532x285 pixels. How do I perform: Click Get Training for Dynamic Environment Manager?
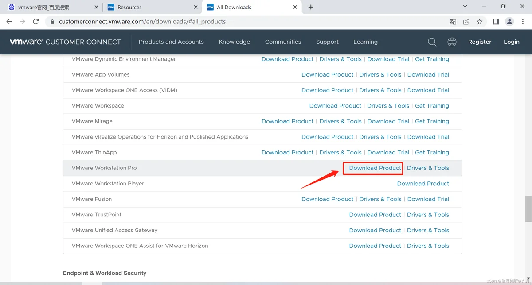point(432,59)
